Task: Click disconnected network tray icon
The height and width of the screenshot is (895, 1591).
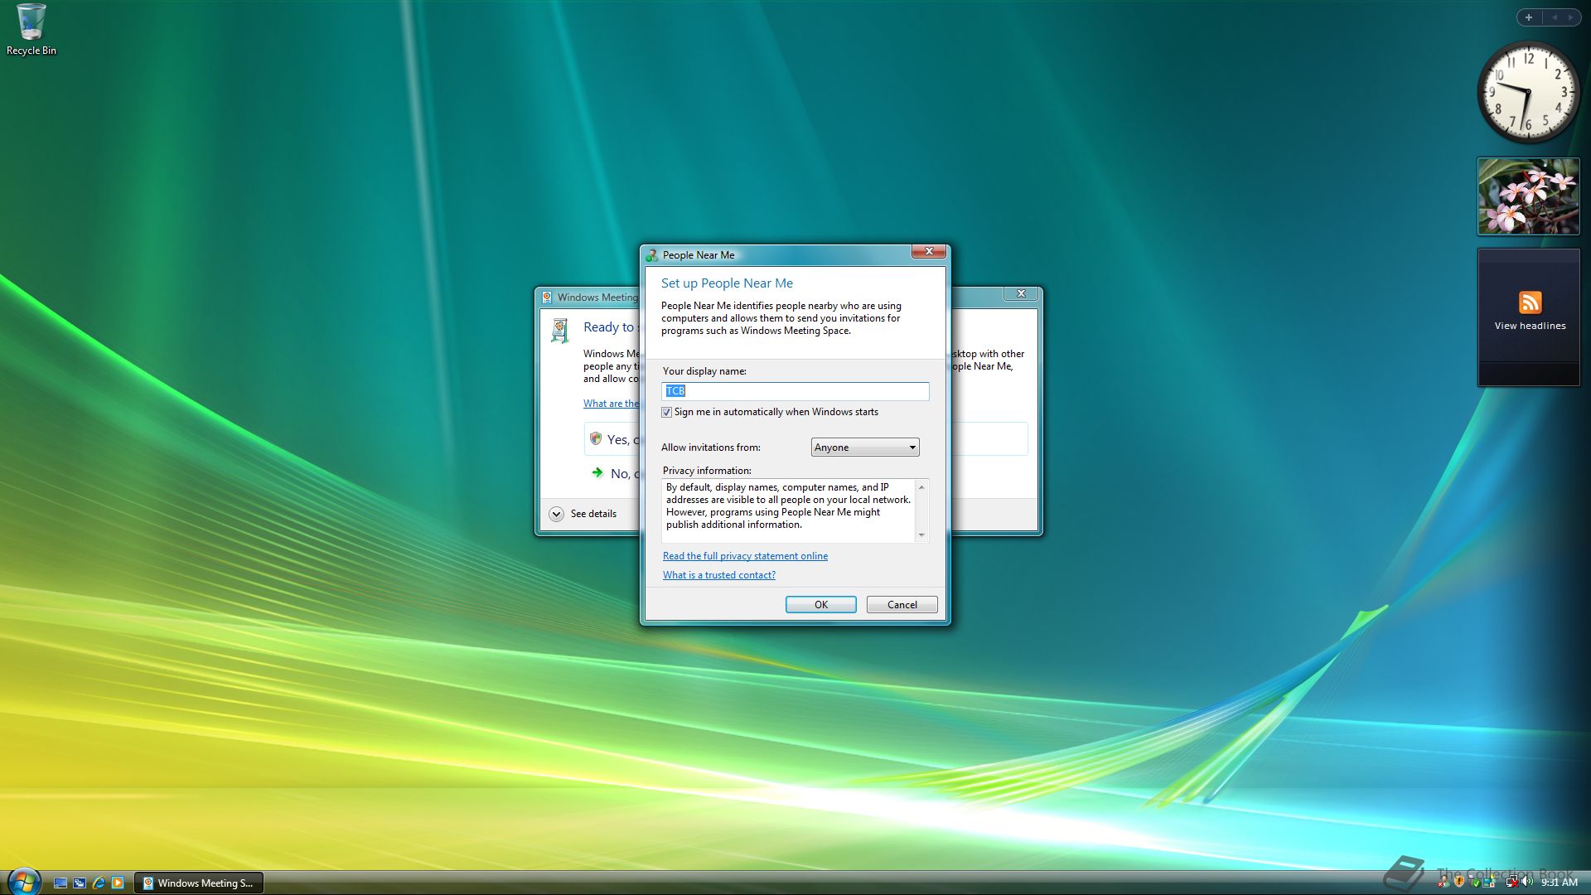Action: click(x=1512, y=882)
